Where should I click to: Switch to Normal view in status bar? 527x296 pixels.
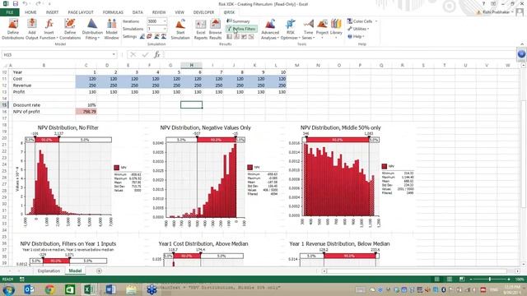437,279
